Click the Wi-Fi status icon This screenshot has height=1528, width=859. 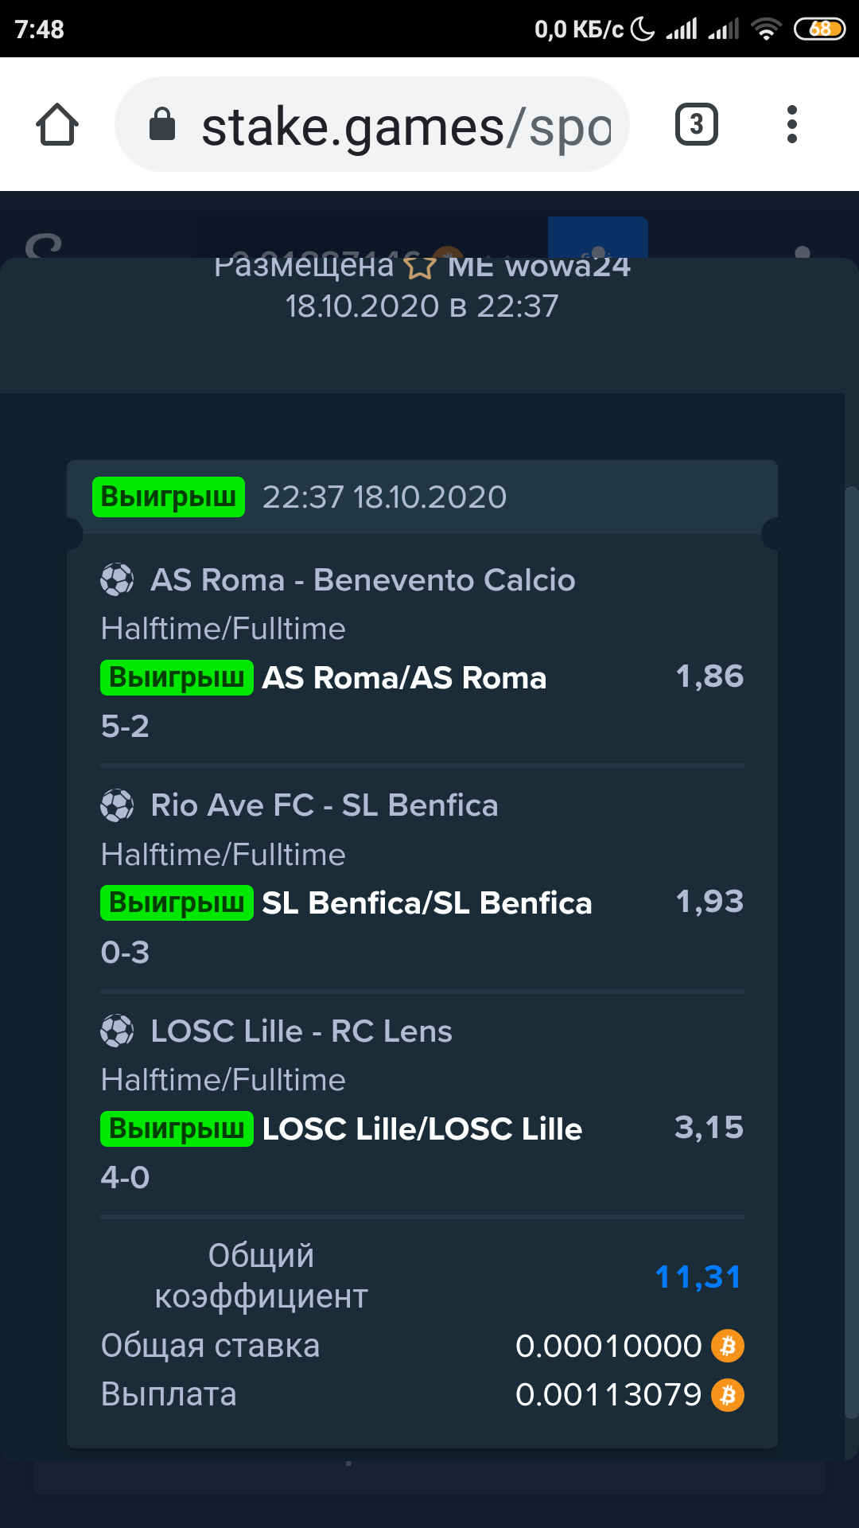766,29
